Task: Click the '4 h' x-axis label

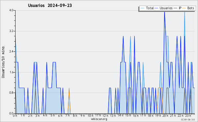Action: click(45, 115)
